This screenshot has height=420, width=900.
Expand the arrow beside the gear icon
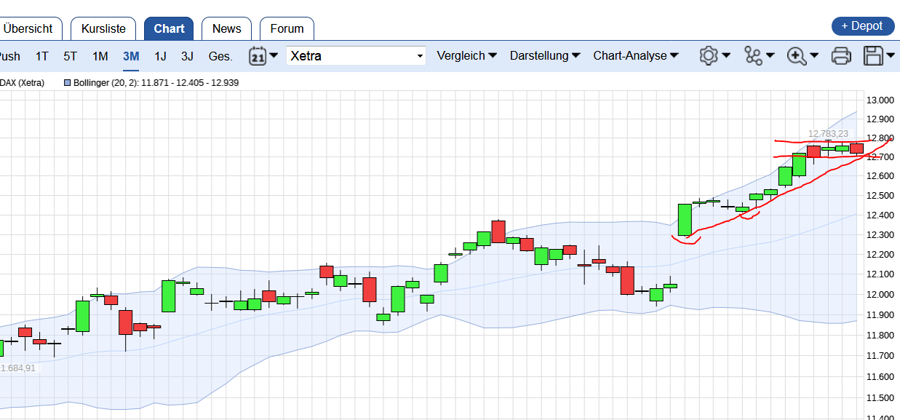pyautogui.click(x=726, y=56)
